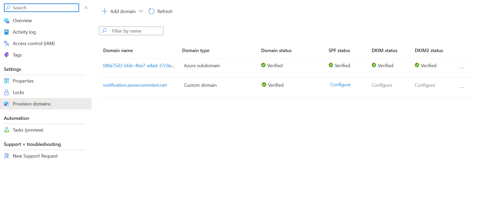Image resolution: width=477 pixels, height=224 pixels.
Task: Click Verified text in Azure subdomain DKIM2 status
Action: pos(428,66)
